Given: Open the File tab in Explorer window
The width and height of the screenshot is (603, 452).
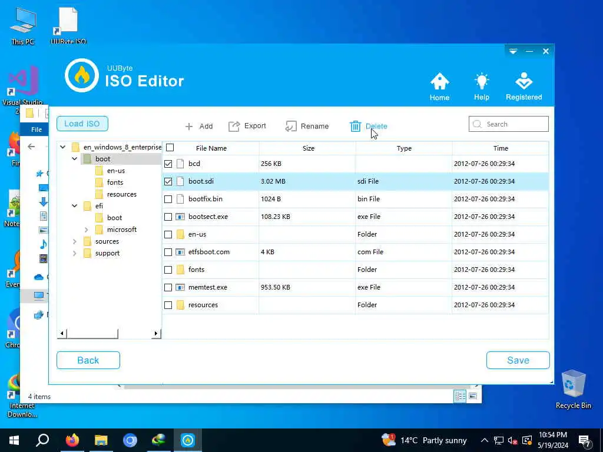Looking at the screenshot, I should click(x=37, y=129).
